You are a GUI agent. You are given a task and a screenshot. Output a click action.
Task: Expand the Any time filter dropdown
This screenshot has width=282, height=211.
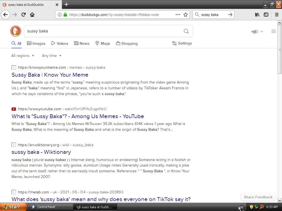click(51, 55)
